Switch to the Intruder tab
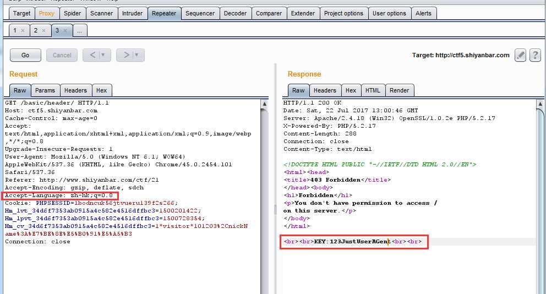The width and height of the screenshot is (546, 294). click(x=132, y=13)
